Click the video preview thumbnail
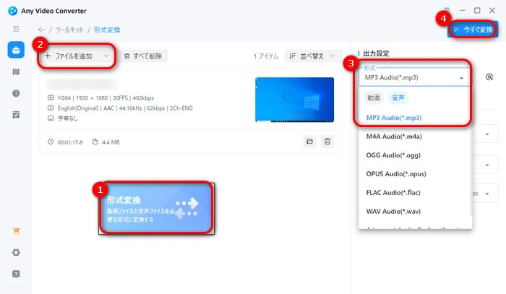This screenshot has height=294, width=506. pos(294,100)
